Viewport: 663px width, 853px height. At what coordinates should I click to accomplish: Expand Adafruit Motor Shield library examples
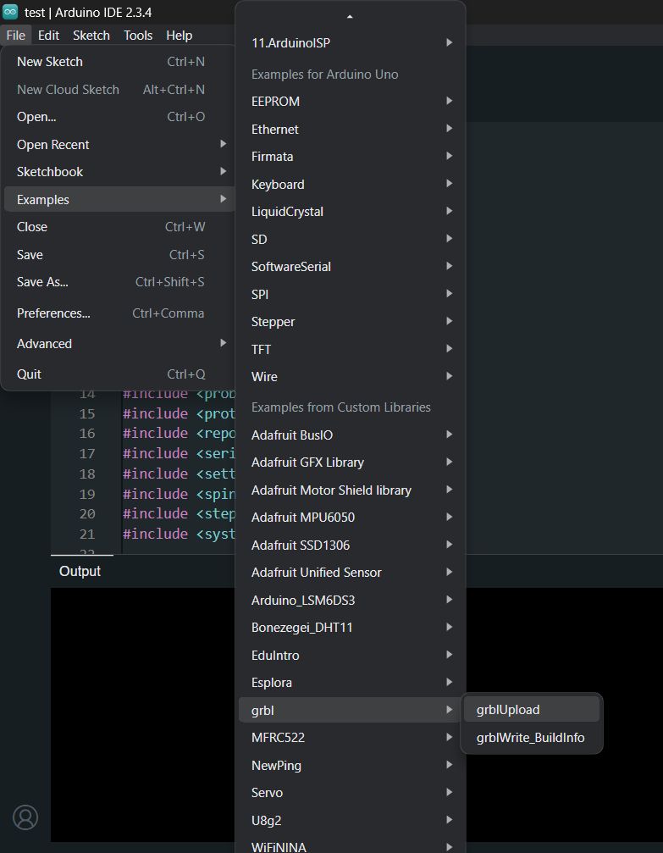(x=351, y=490)
